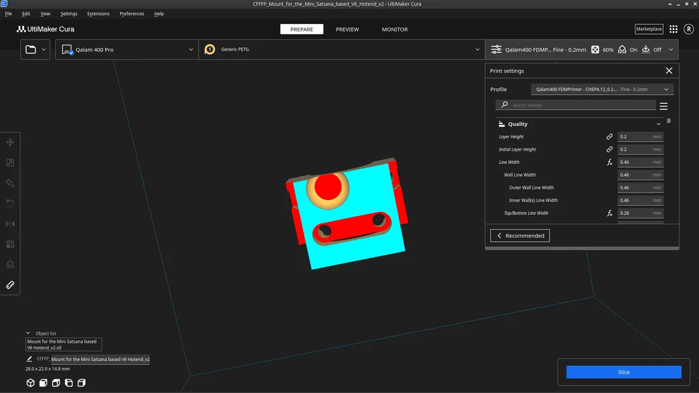Collapse the Quality settings section

[x=659, y=124]
